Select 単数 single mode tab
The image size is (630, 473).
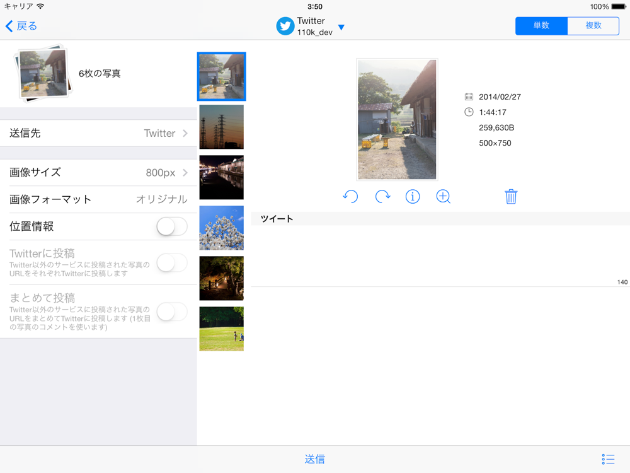(x=541, y=26)
